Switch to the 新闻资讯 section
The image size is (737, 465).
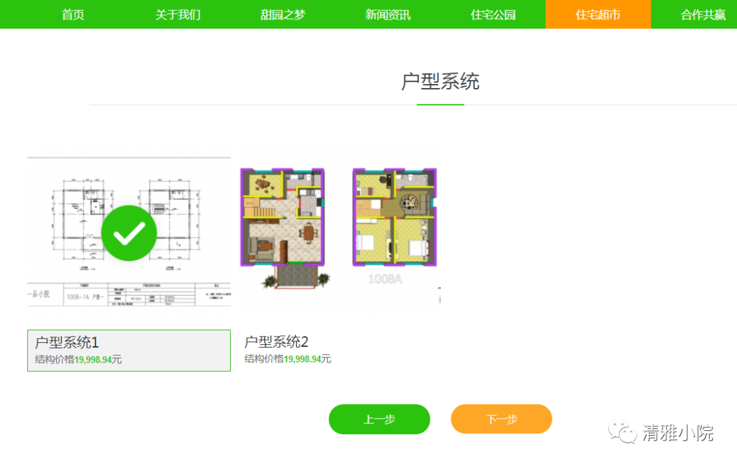click(388, 14)
